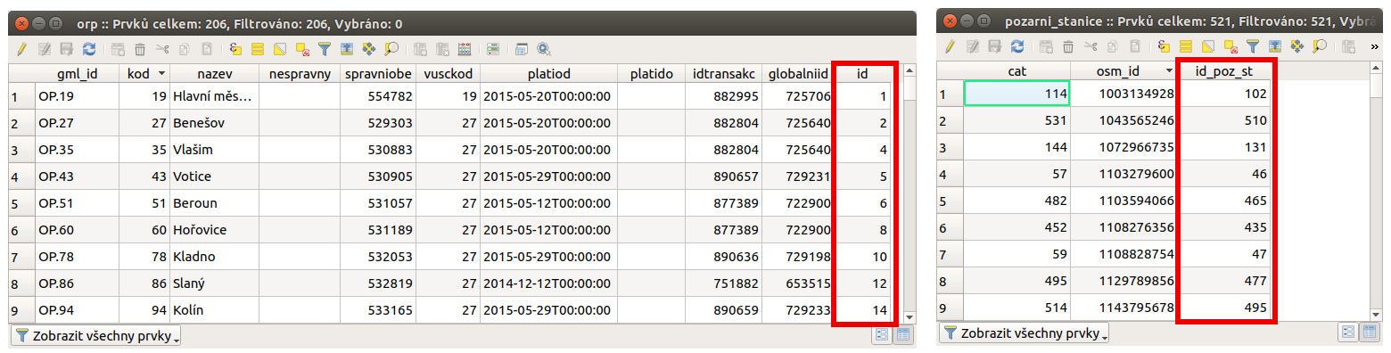Screen dimensions: 1391x353
Task: Click the 'Kladno' name cell
Action: [x=214, y=257]
